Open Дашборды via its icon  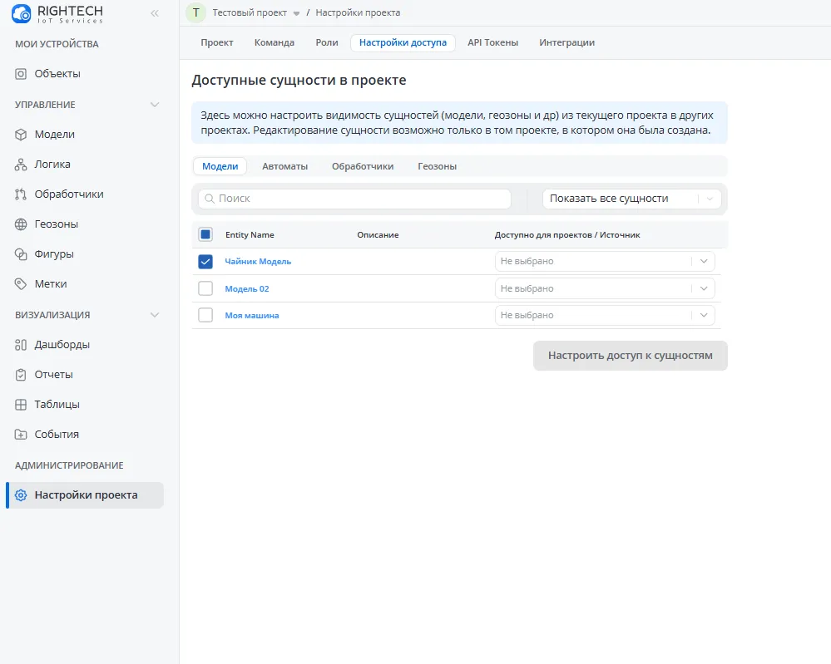[22, 345]
